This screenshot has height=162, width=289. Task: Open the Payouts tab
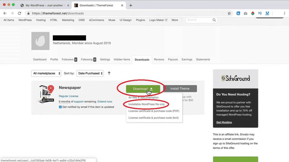click(x=173, y=60)
